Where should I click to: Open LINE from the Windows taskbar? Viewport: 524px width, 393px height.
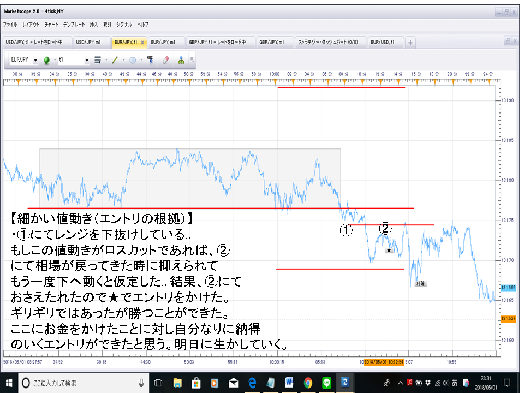(x=326, y=383)
